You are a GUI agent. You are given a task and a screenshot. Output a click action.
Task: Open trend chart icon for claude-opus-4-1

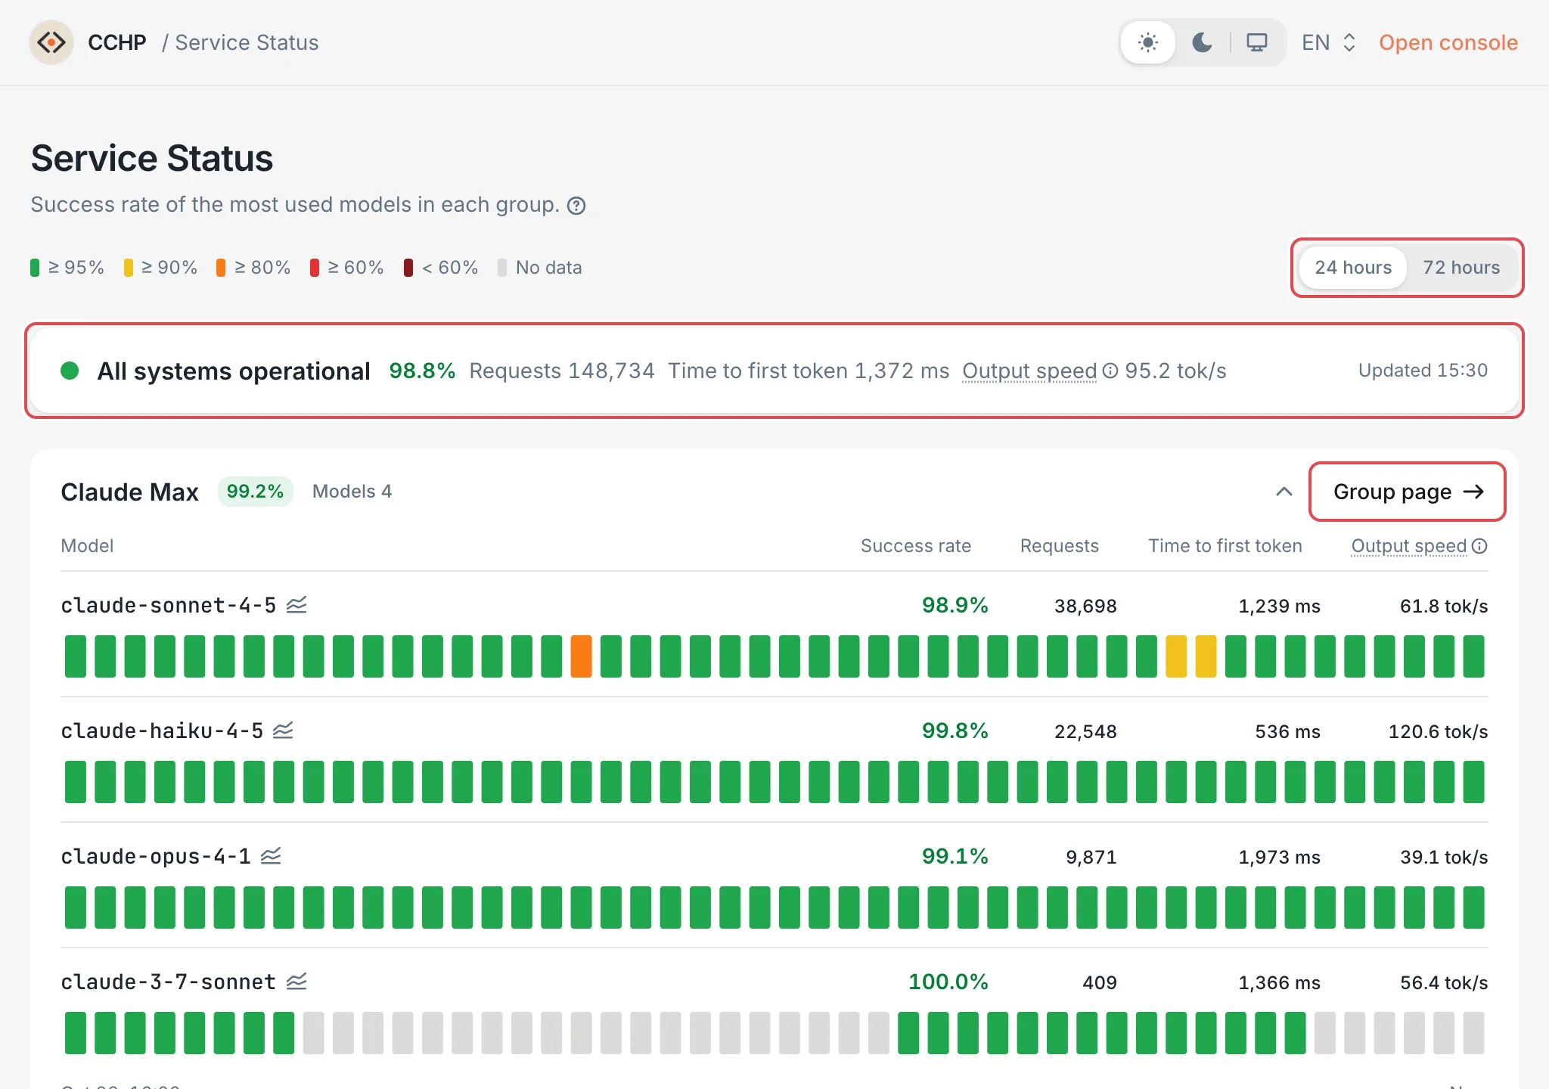[271, 856]
